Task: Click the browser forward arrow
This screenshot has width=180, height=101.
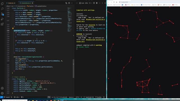Action: (111, 2)
